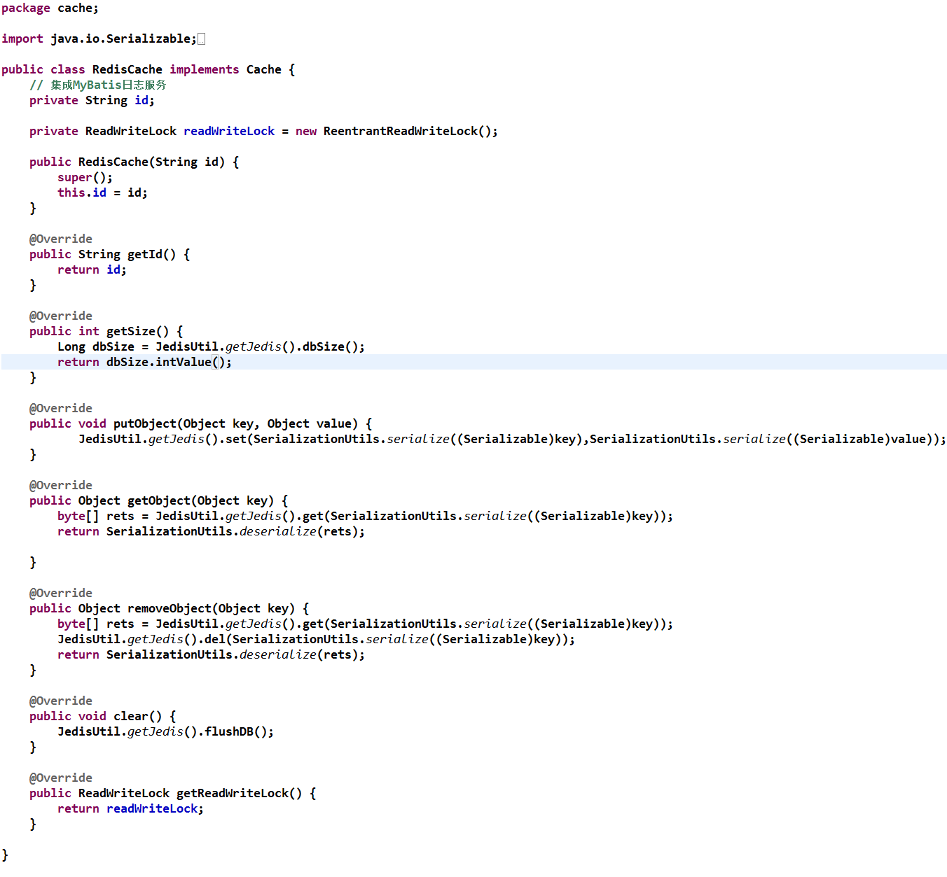This screenshot has height=877, width=947.
Task: Click the @Override annotation above removeObject
Action: coord(60,594)
